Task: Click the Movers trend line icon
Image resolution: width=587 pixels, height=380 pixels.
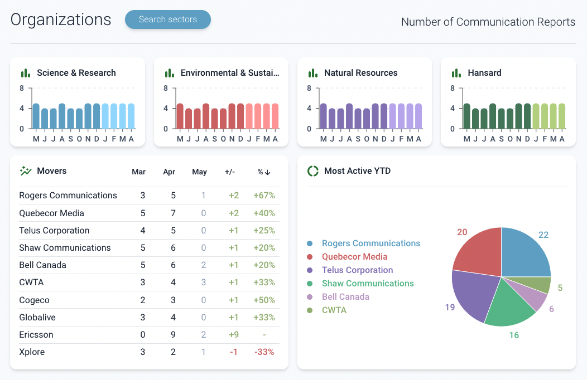Action: point(26,171)
